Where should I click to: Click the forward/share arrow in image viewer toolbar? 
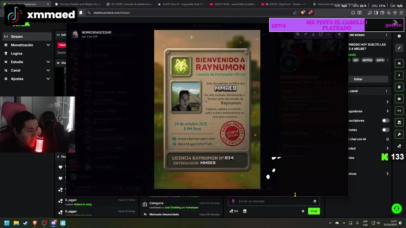[305, 34]
